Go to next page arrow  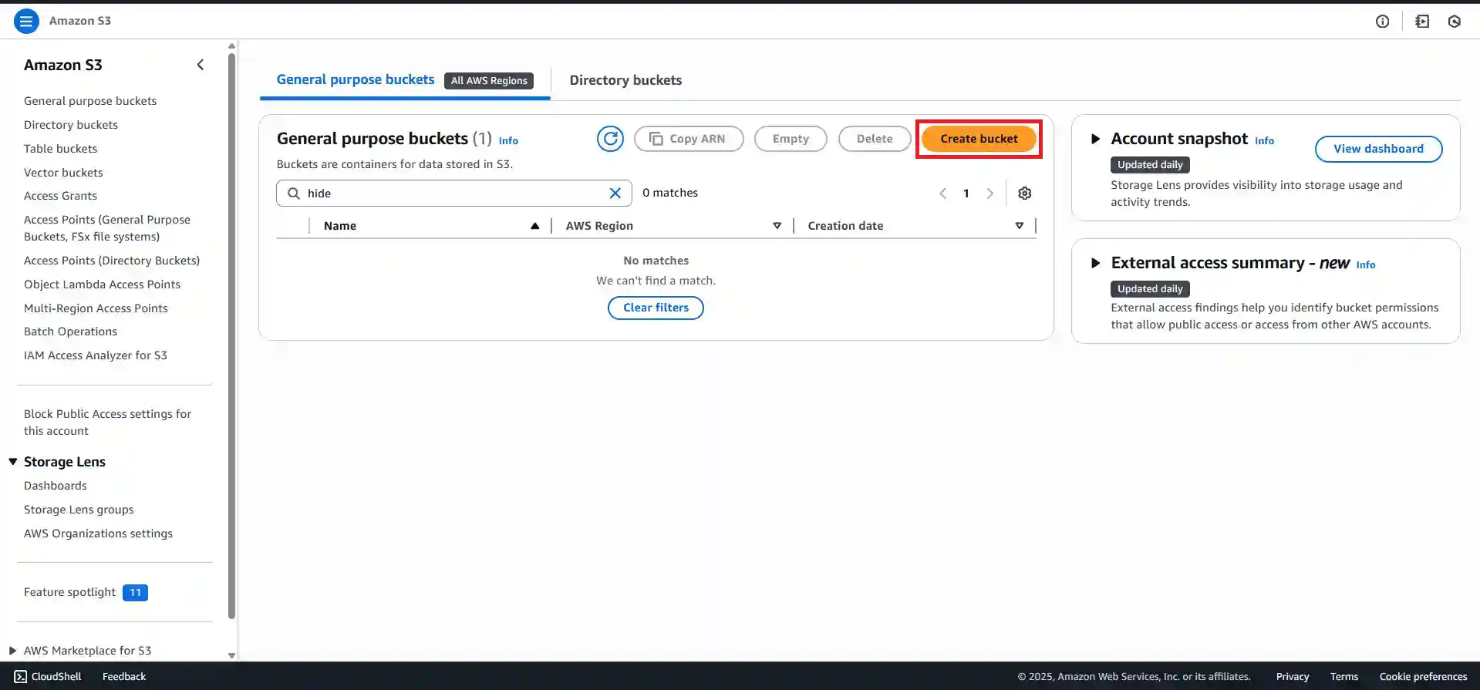tap(990, 194)
